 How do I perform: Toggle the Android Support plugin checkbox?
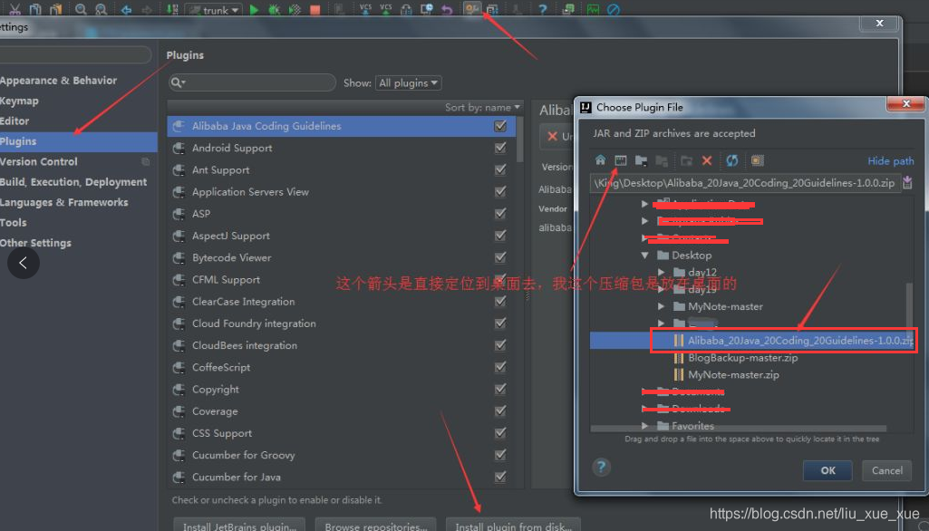click(x=500, y=148)
